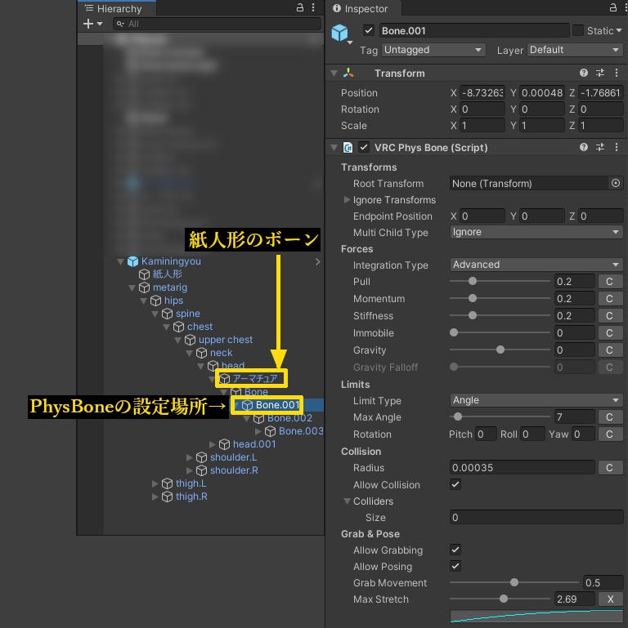628x628 pixels.
Task: Adjust the Immobile slider
Action: [x=500, y=332]
